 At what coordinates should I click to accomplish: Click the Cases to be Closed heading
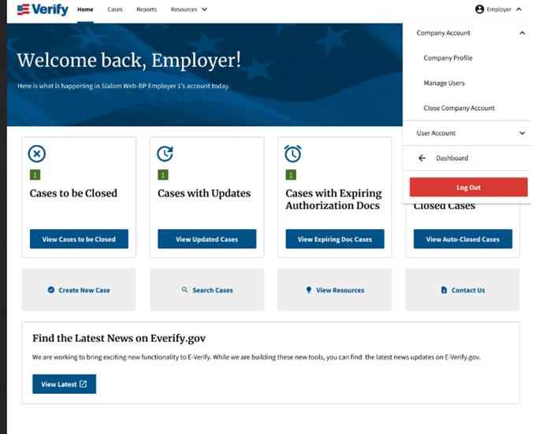point(73,193)
